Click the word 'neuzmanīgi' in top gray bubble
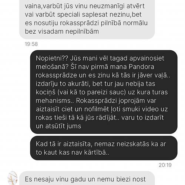 pos(107,6)
